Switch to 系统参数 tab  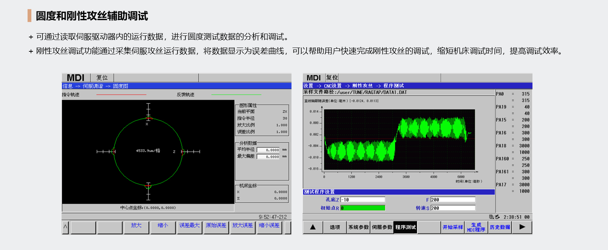coord(358,227)
